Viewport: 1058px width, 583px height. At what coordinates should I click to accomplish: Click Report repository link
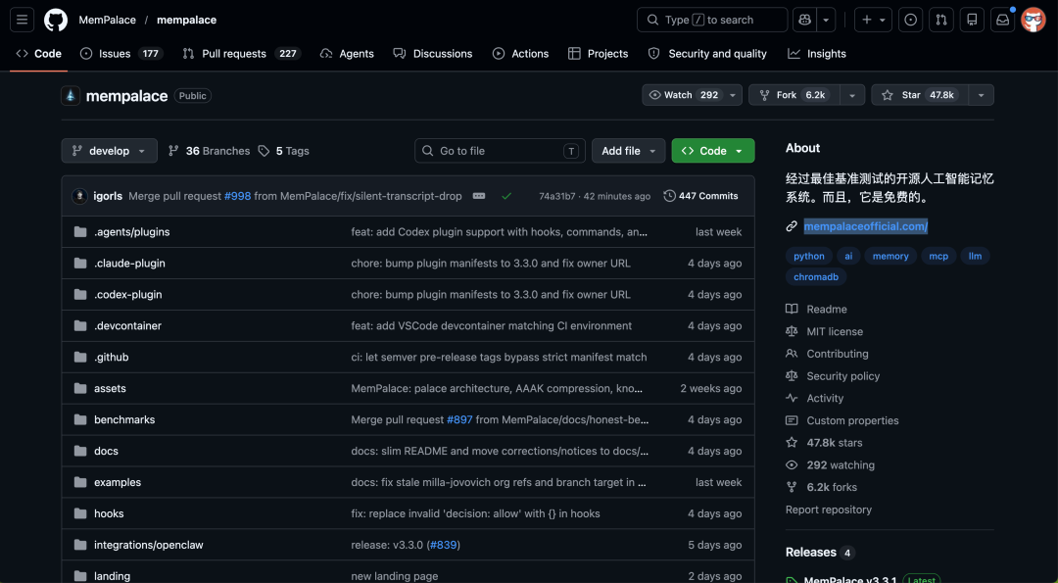[829, 510]
